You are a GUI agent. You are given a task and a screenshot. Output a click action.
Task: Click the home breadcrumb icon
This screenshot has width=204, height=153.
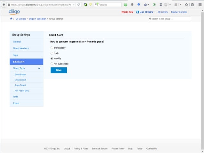coord(11,19)
